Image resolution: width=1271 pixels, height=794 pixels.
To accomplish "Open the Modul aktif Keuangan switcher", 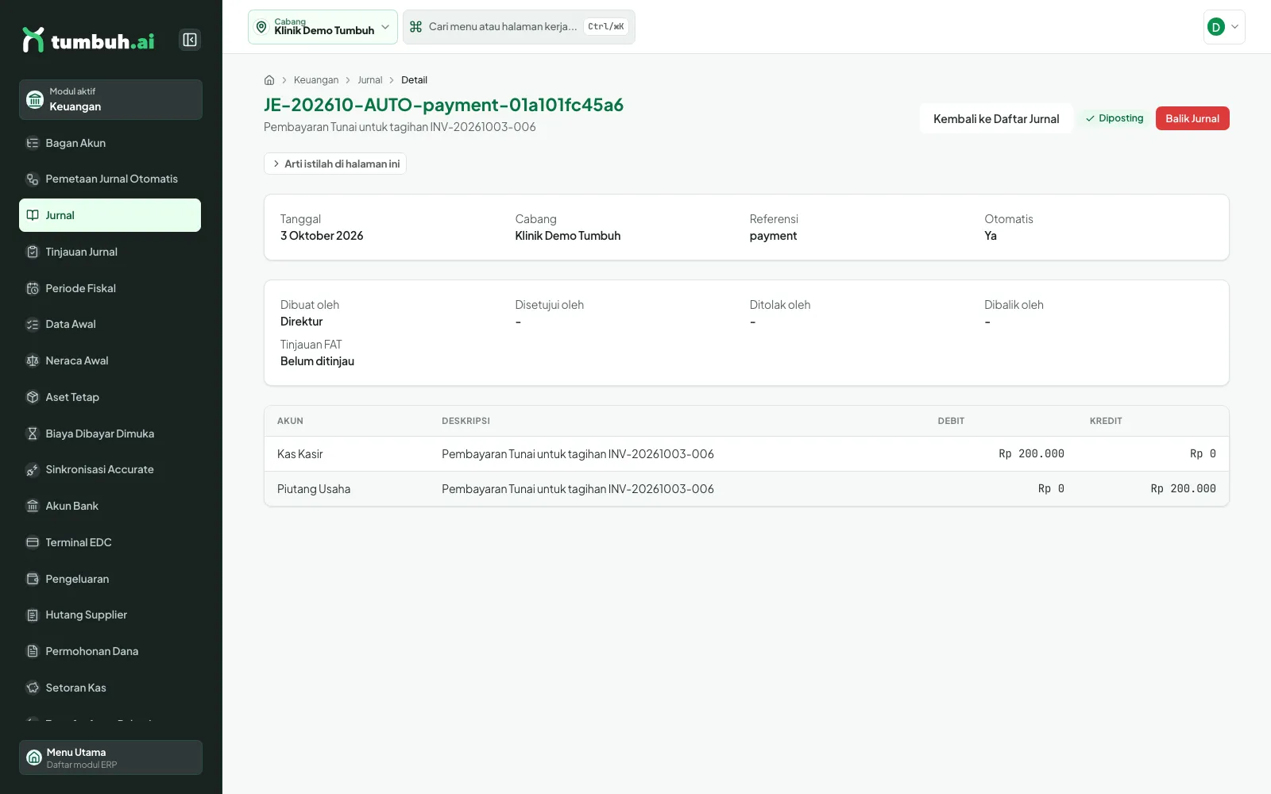I will 110,99.
